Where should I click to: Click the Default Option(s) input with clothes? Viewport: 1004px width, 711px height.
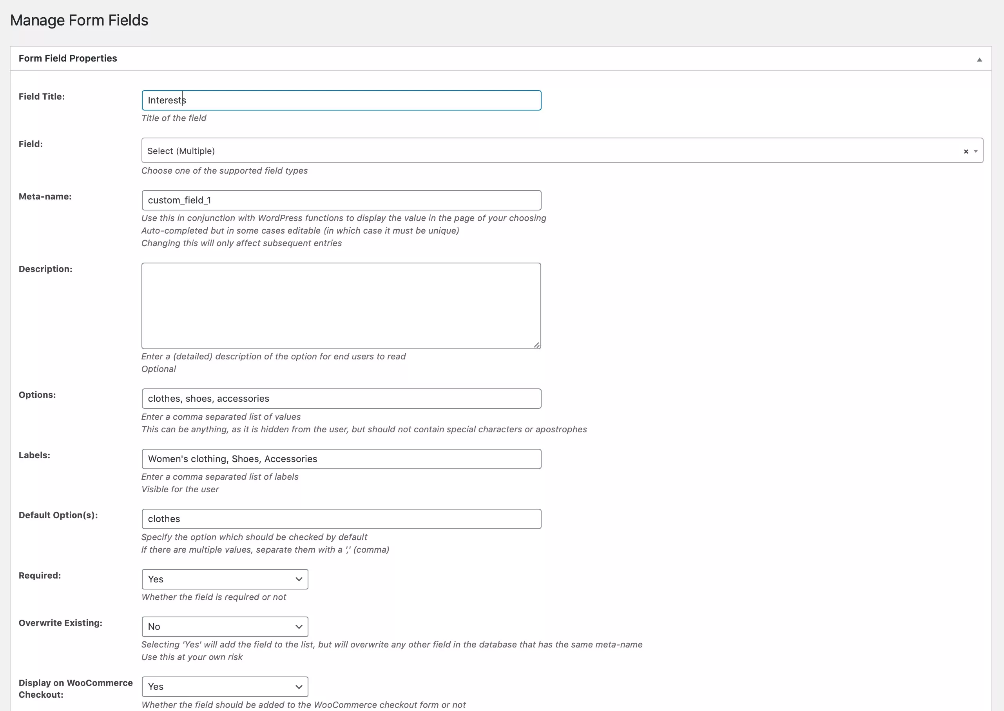(341, 519)
